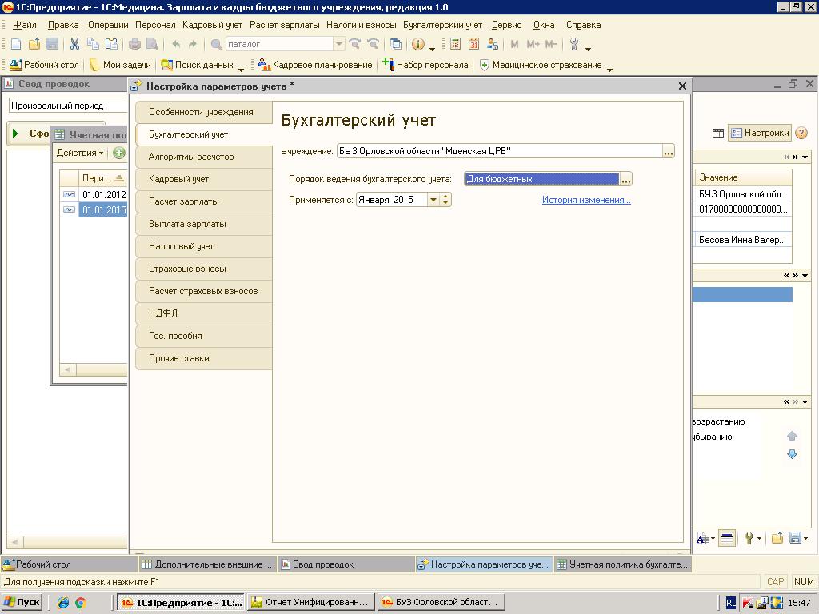
Task: Select the Расчет зарплаты settings section
Action: click(x=204, y=201)
